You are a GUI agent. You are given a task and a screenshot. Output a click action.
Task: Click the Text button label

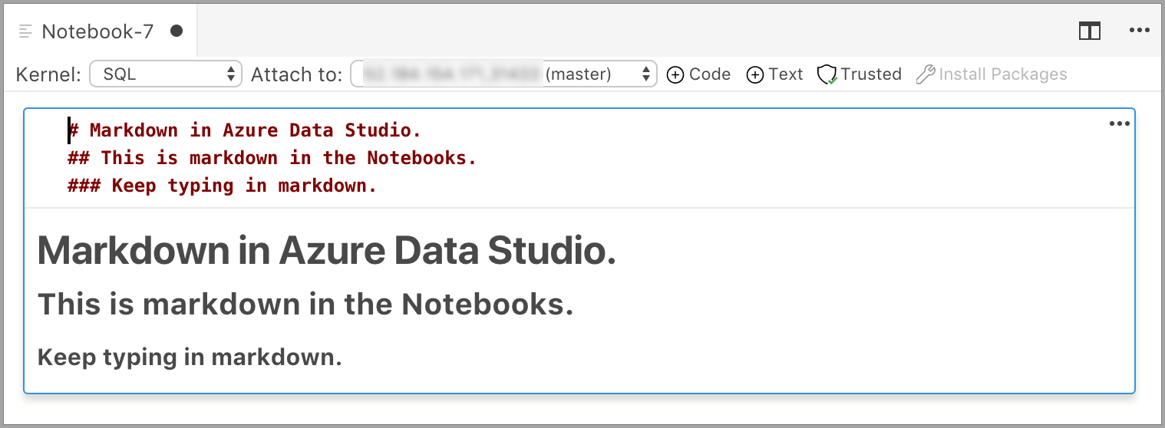tap(786, 74)
